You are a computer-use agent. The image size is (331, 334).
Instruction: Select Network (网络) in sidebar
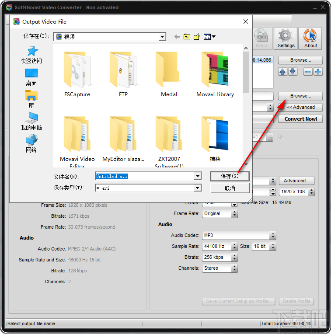point(31,144)
